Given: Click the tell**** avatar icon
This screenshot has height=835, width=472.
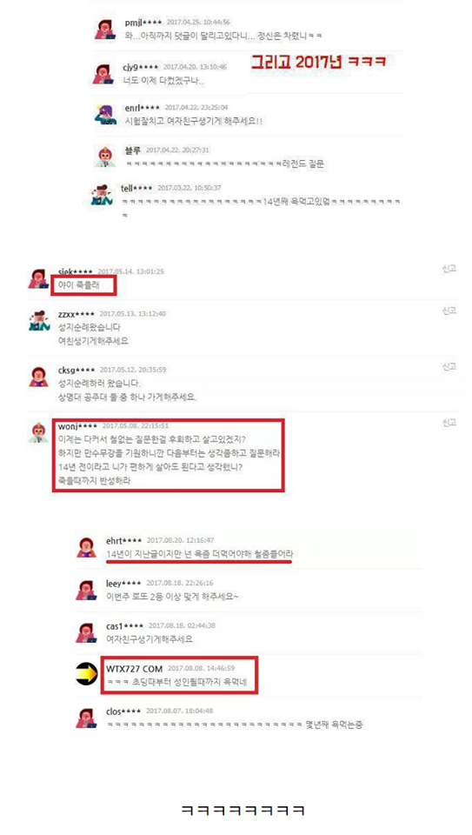Looking at the screenshot, I should tap(102, 196).
